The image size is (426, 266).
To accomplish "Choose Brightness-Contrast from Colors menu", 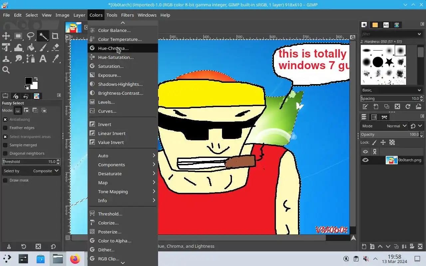I will coord(123,93).
